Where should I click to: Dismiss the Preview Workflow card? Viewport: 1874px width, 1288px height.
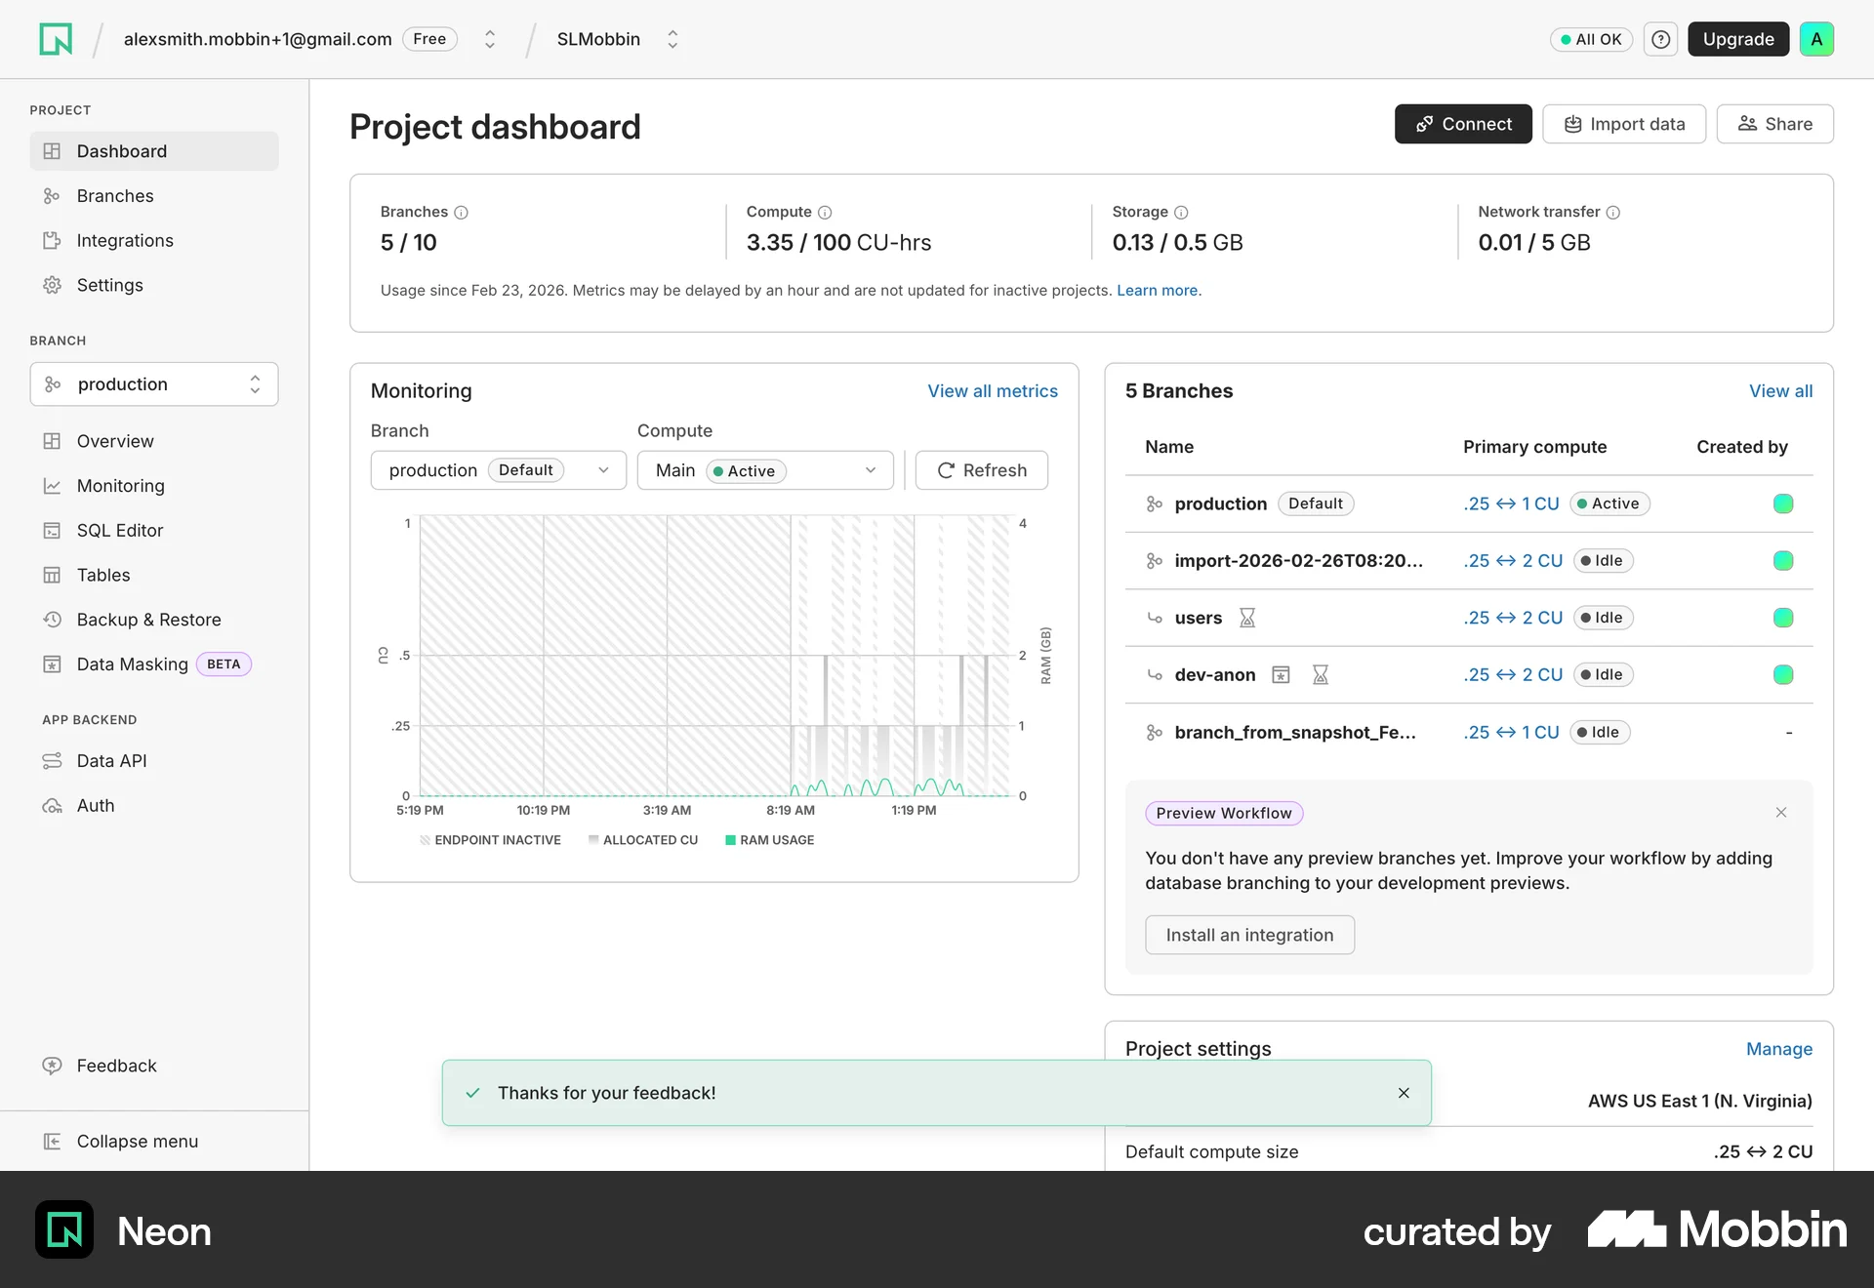click(x=1781, y=813)
